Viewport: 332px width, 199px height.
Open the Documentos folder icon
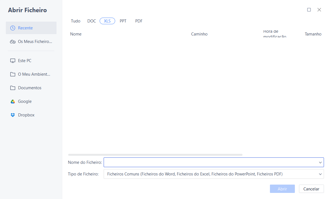coord(12,88)
